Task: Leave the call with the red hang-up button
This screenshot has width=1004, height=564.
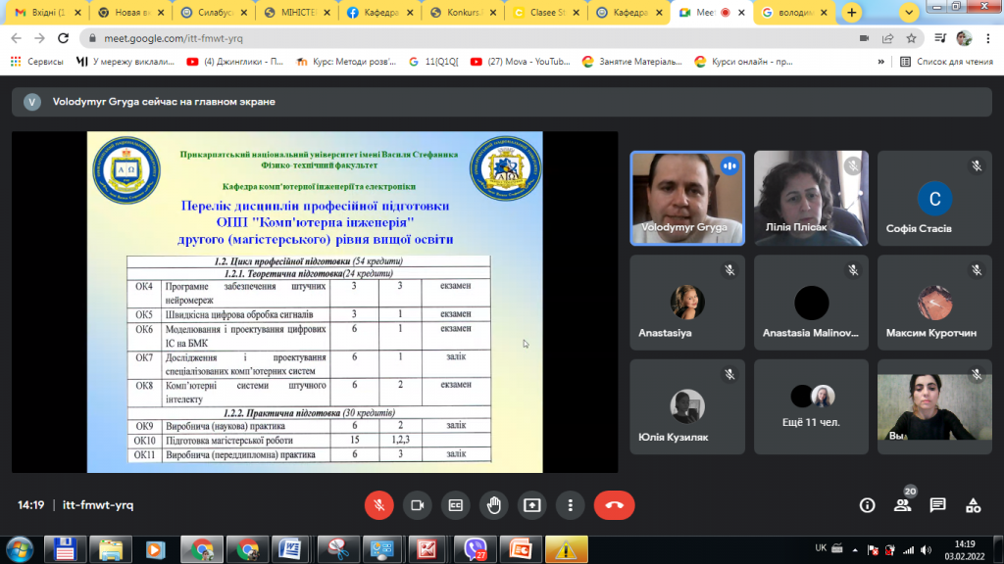Action: click(x=614, y=505)
